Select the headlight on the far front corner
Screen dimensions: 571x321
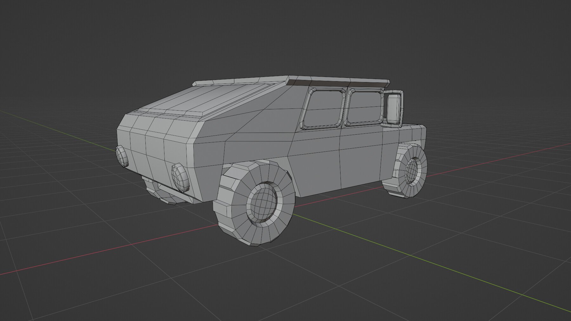[122, 156]
